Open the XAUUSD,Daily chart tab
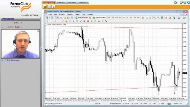190x107 pixels. tap(141, 101)
